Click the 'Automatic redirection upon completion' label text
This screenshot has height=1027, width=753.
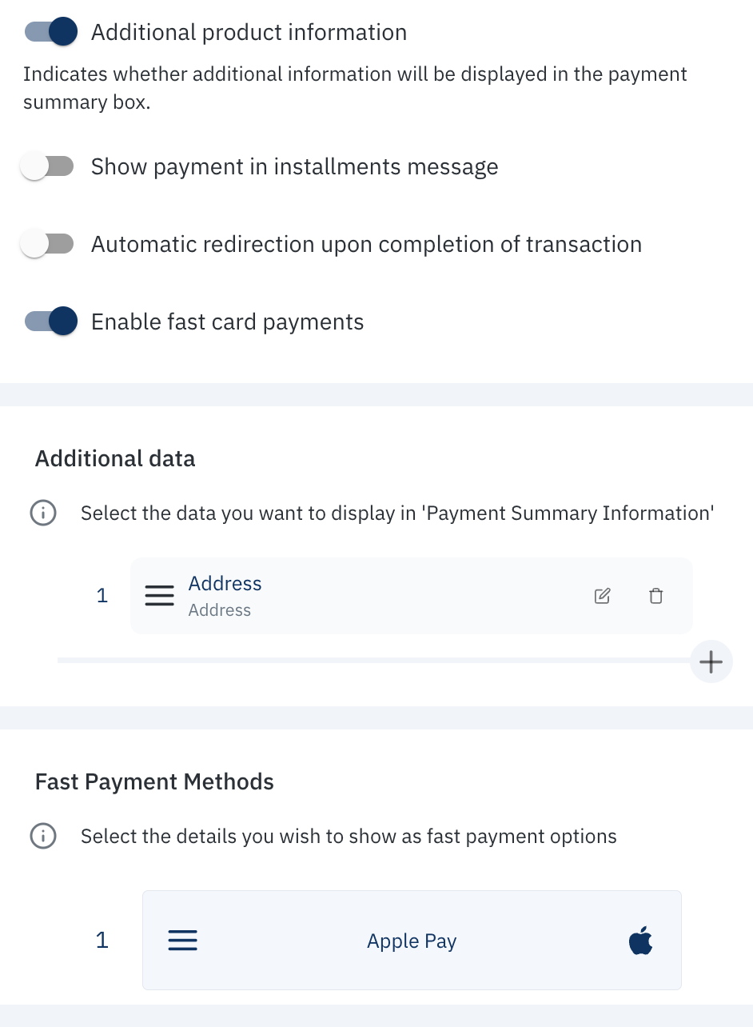pyautogui.click(x=366, y=245)
